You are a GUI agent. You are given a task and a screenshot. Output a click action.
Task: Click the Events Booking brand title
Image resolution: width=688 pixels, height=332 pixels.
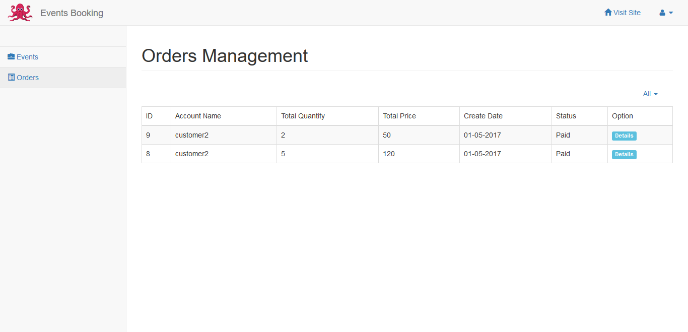point(72,13)
